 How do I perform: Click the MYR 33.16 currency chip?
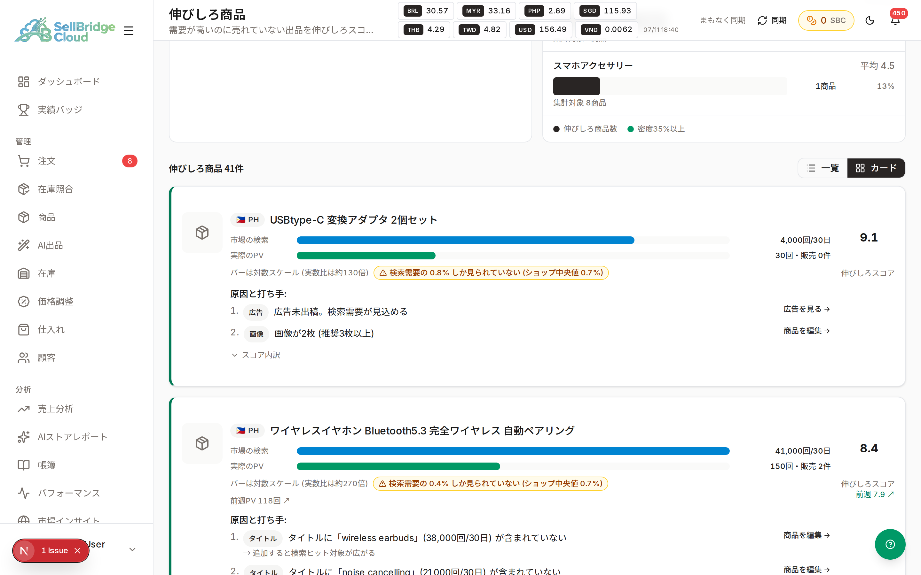(x=486, y=11)
